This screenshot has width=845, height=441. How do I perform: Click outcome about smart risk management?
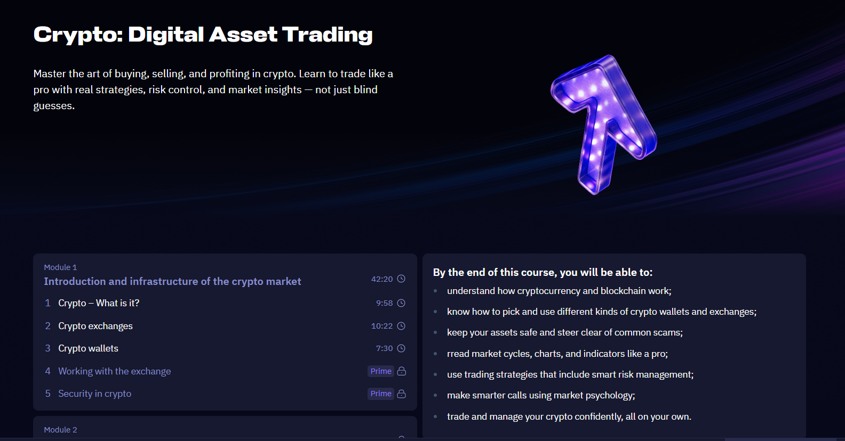[570, 374]
